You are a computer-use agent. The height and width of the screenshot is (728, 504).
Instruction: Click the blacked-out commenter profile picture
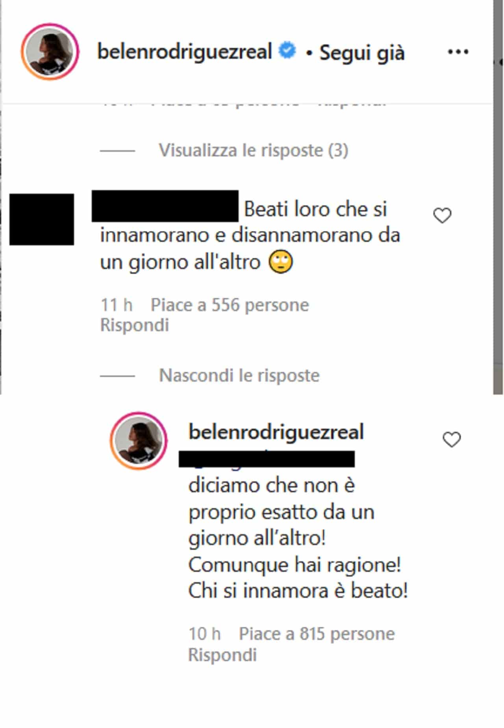[42, 219]
